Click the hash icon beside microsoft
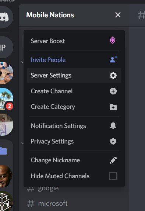The height and width of the screenshot is (211, 145). pyautogui.click(x=31, y=204)
